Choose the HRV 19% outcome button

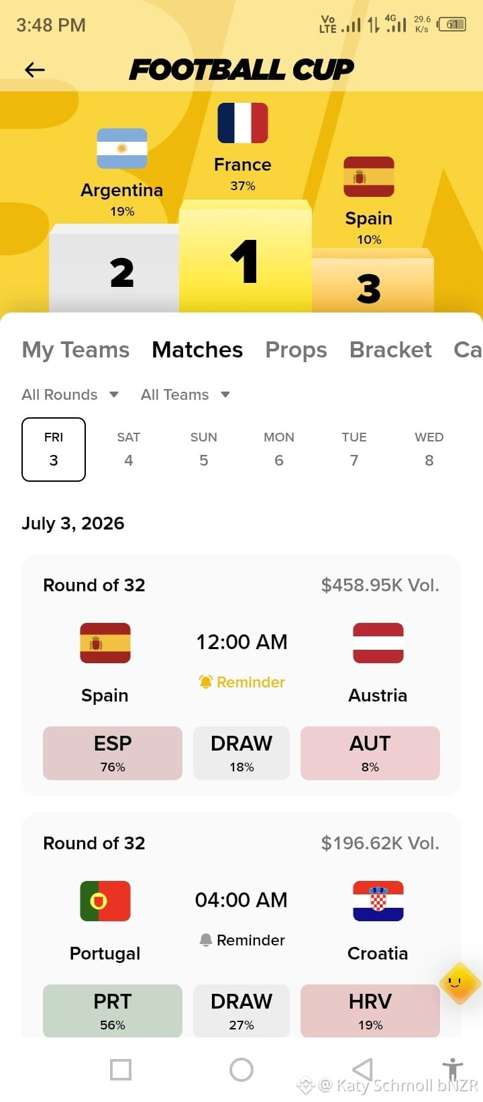tap(370, 1011)
